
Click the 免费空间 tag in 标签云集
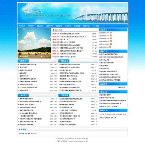[107, 118]
